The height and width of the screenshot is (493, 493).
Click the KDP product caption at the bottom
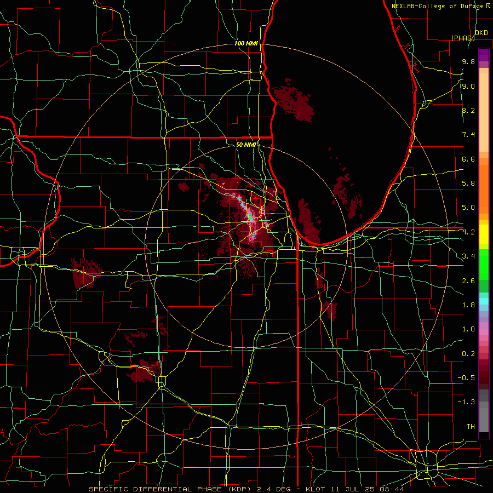point(246,489)
